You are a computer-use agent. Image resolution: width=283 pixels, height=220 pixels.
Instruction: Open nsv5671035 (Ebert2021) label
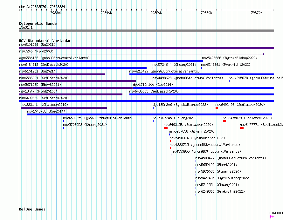click(x=40, y=85)
